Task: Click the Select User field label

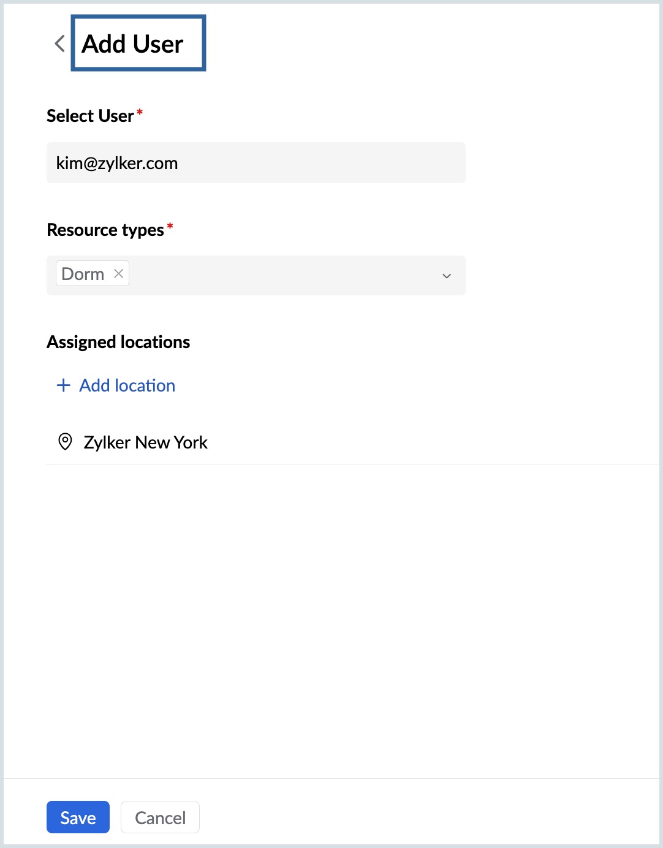Action: tap(90, 116)
